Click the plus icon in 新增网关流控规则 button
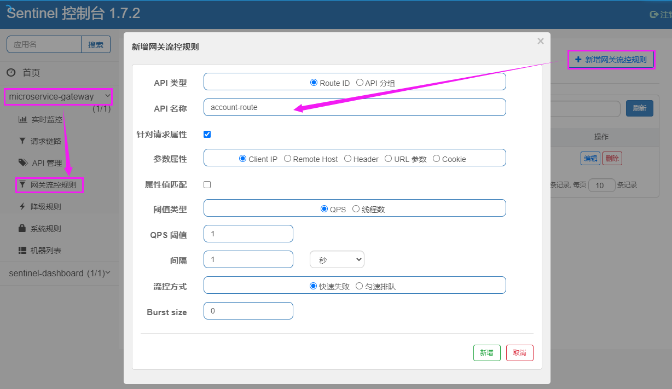 pos(578,60)
